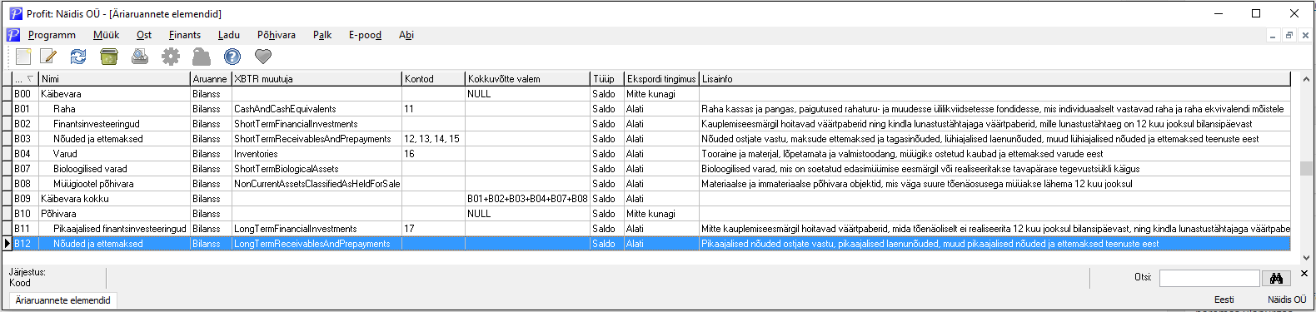1316x312 pixels.
Task: Click the LongTermReceivablesAndPrepayments cell in selected row
Action: click(317, 244)
